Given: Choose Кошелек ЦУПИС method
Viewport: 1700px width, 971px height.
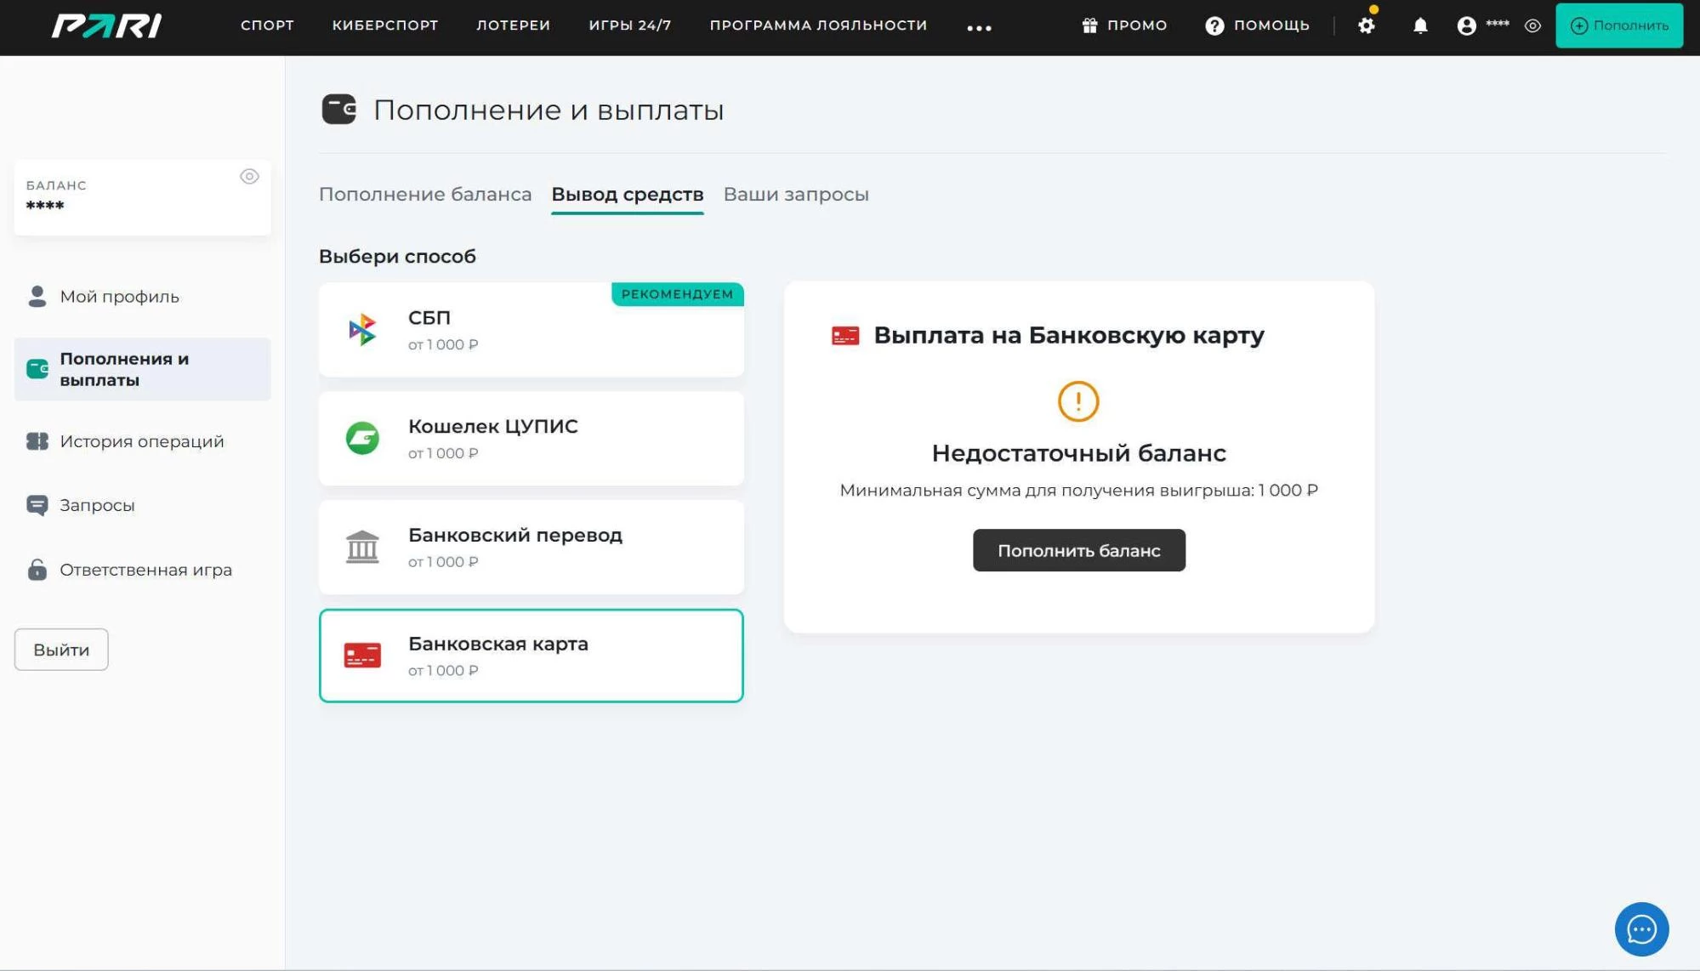Looking at the screenshot, I should coord(532,439).
